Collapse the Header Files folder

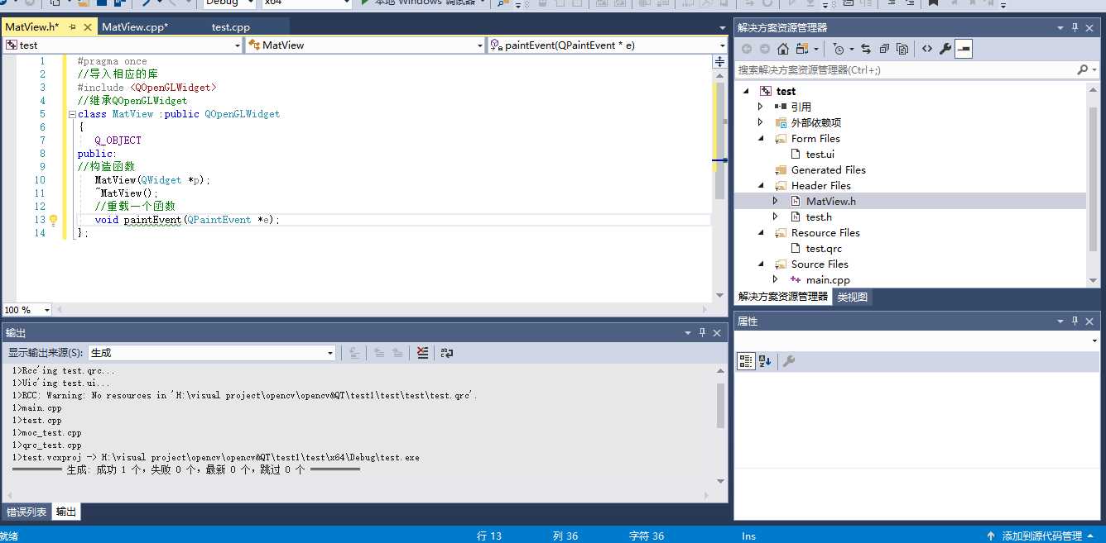point(761,186)
